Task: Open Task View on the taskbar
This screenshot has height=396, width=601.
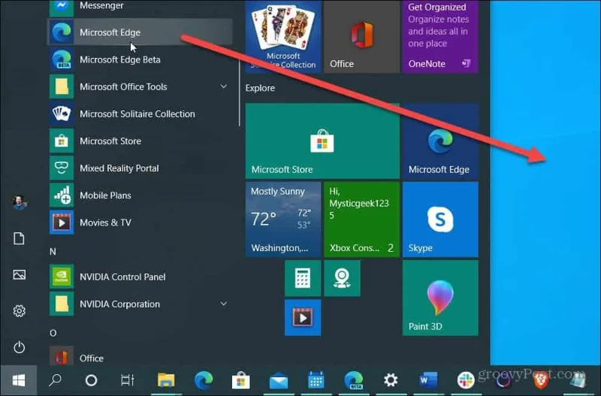Action: click(x=128, y=380)
